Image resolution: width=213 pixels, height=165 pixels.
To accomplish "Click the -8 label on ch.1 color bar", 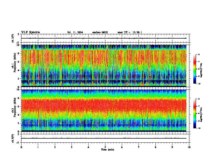I will (198, 69).
